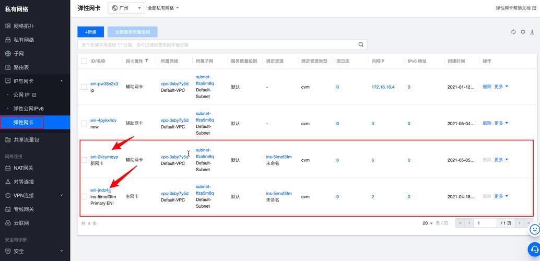Viewport: 540px width, 261px height.
Task: Click the 内网IP count for eni-jndz4jjj
Action: (373, 197)
